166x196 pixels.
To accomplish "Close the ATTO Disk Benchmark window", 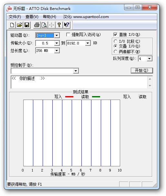I will pos(150,7).
